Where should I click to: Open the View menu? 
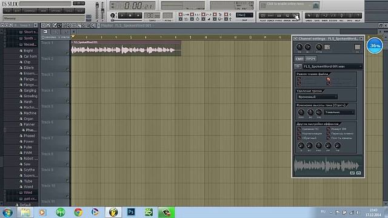[43, 11]
